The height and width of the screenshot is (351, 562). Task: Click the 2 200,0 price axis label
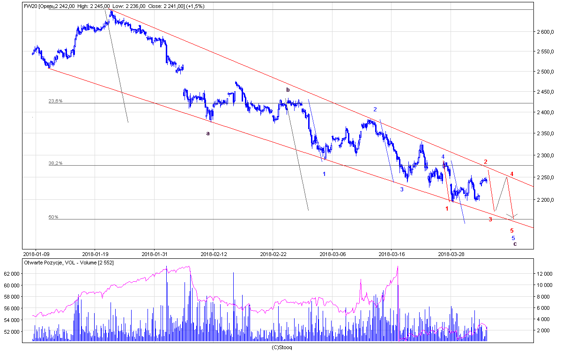547,200
